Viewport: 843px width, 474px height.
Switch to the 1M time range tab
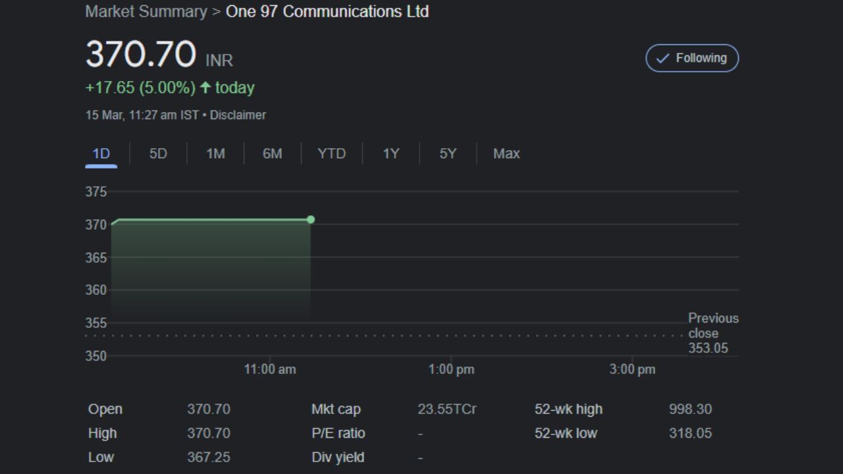coord(215,153)
